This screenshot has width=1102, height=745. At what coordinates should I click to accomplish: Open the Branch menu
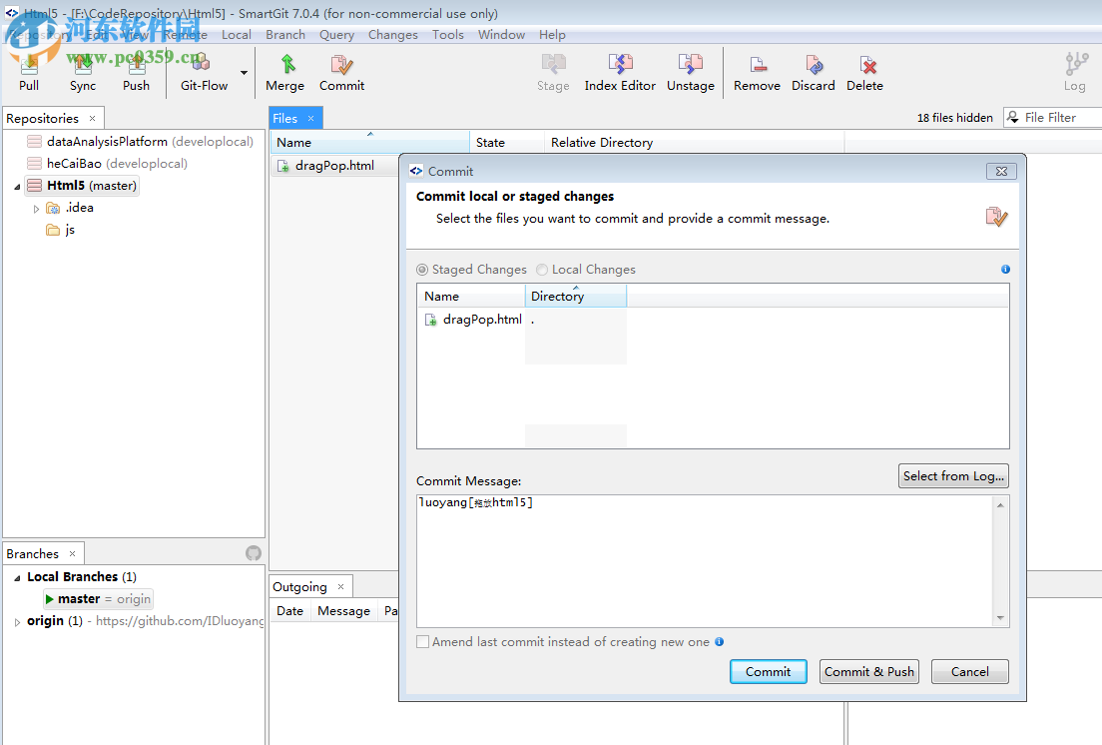click(x=285, y=34)
